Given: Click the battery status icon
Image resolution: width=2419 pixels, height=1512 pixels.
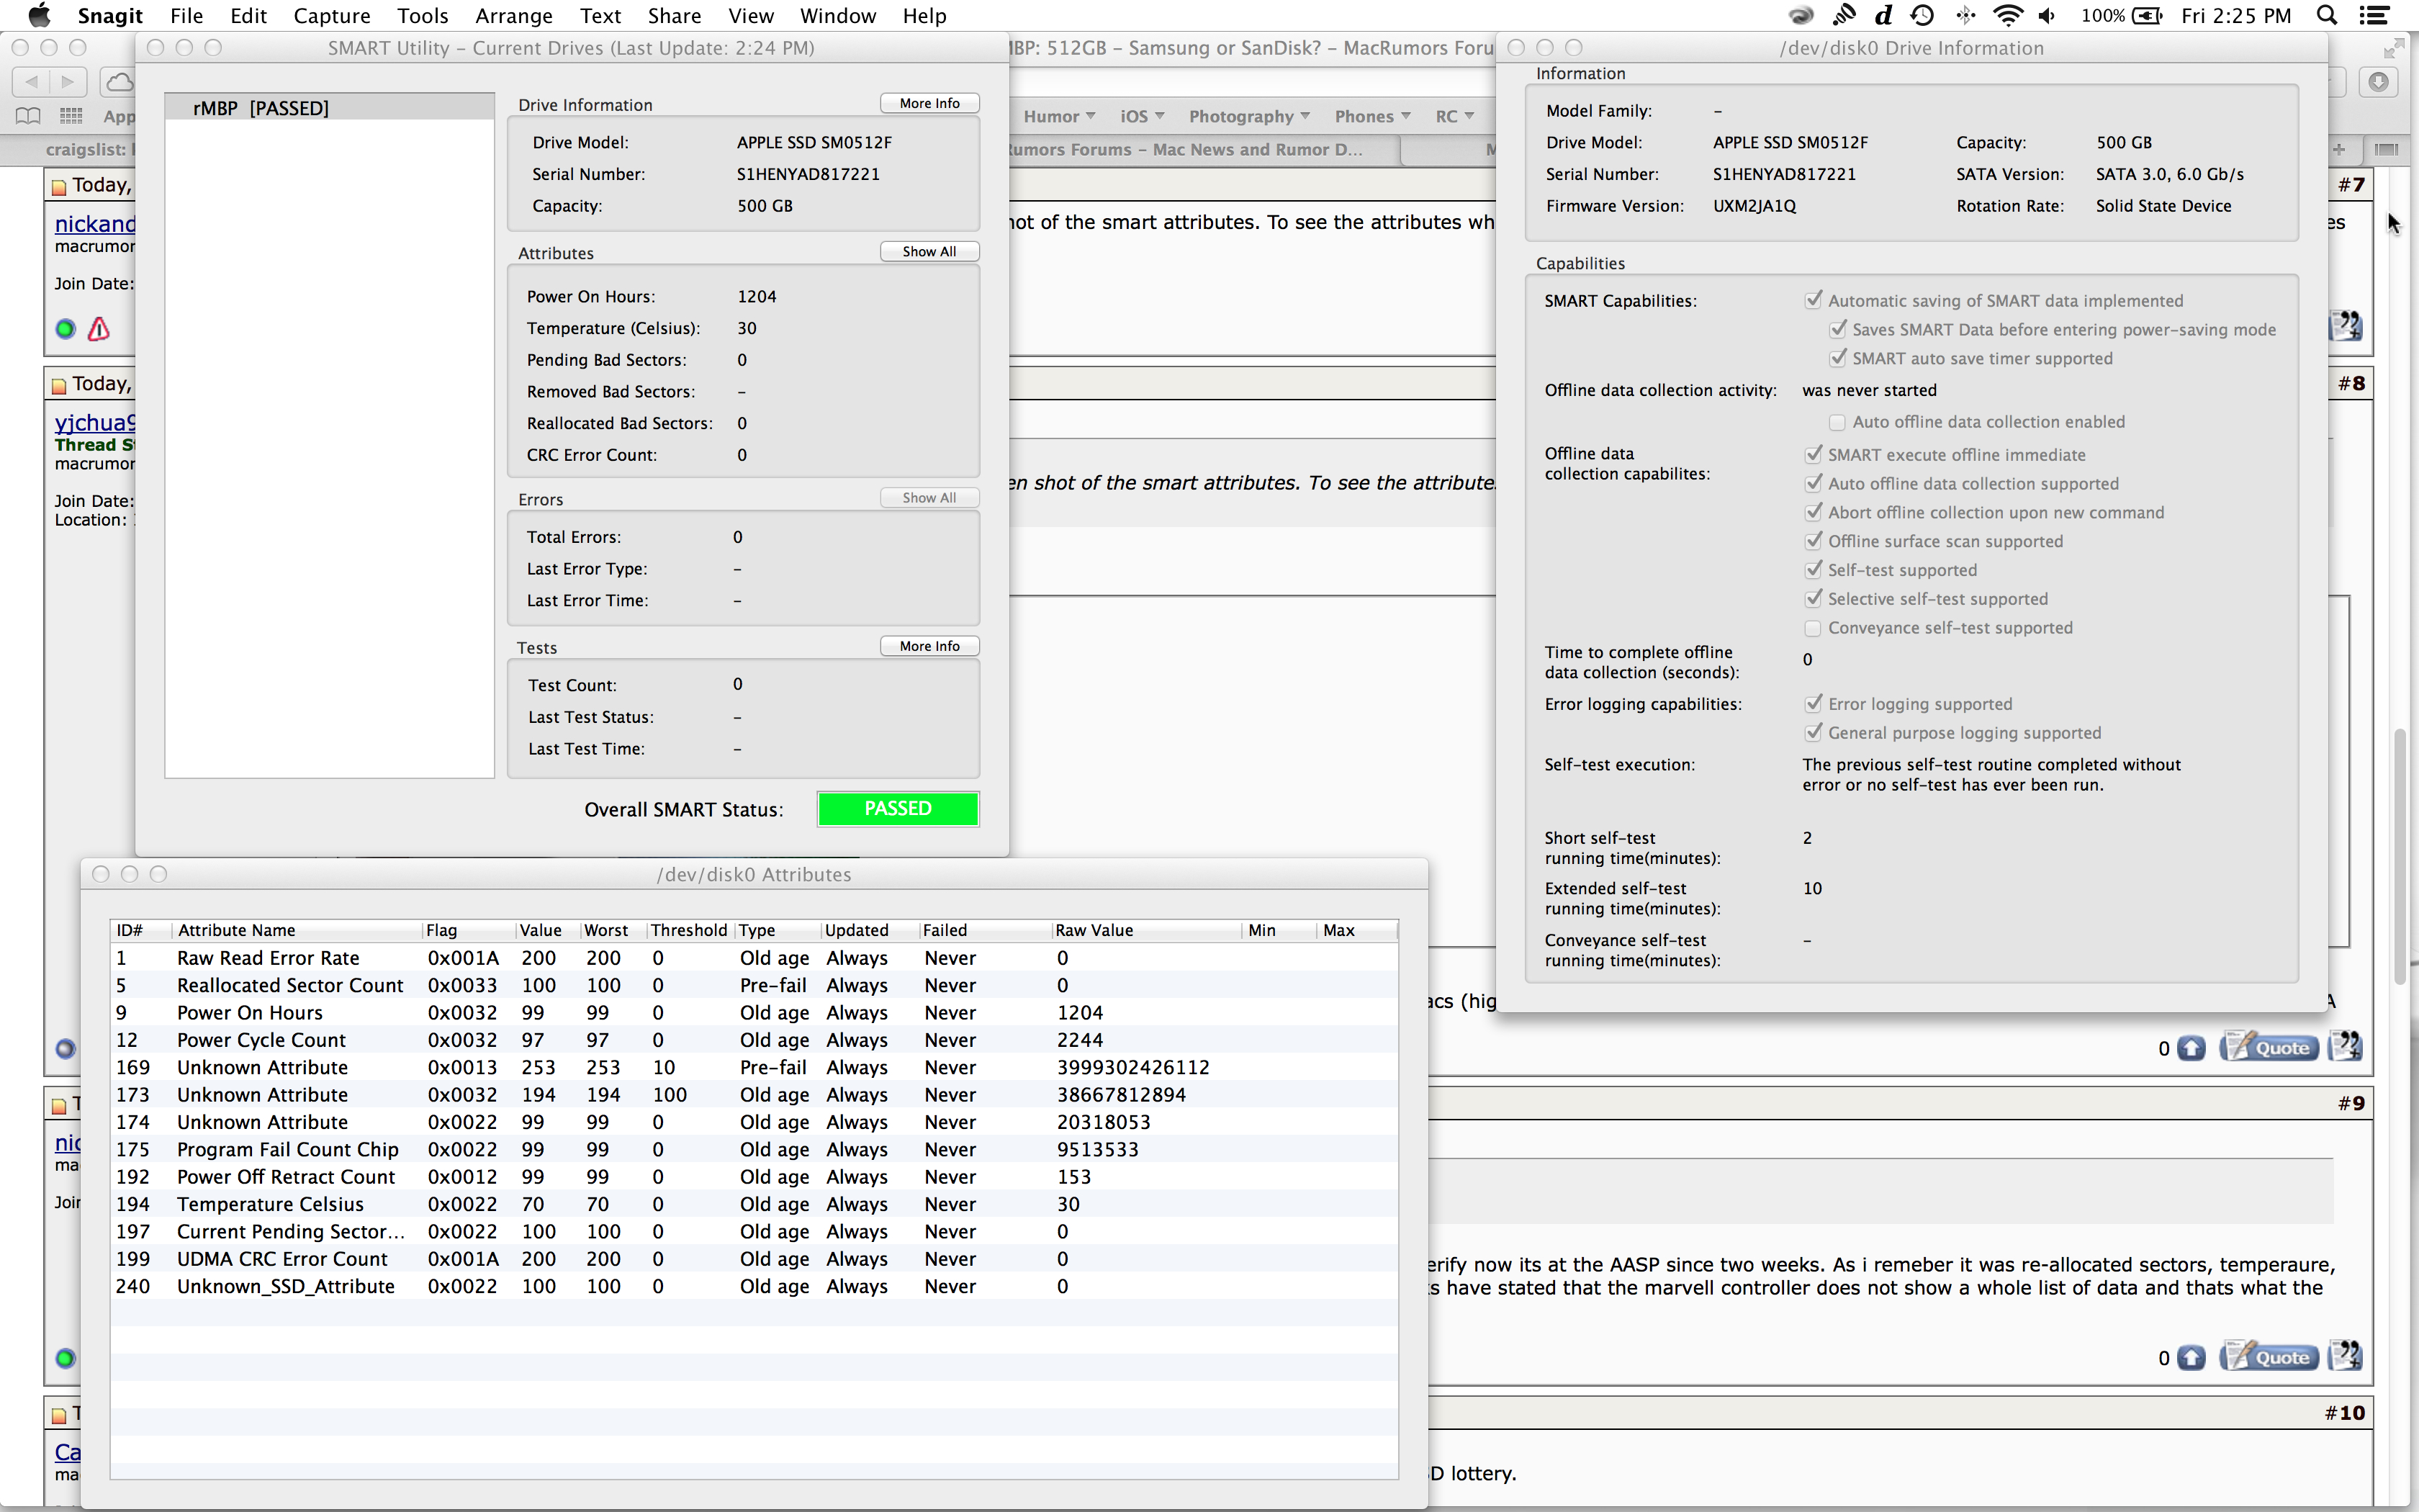Looking at the screenshot, I should coord(2148,15).
